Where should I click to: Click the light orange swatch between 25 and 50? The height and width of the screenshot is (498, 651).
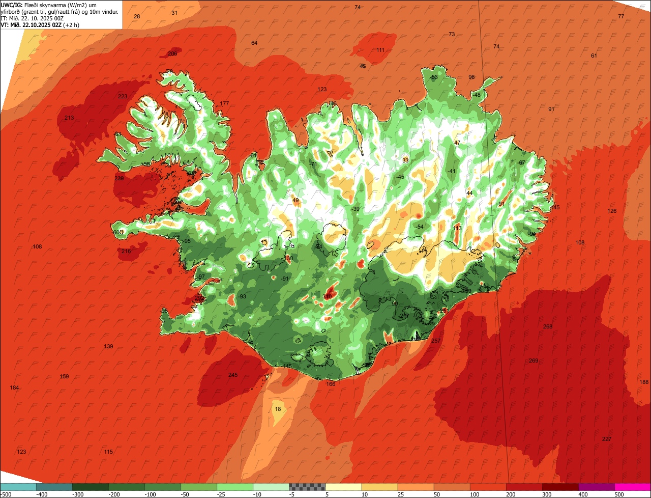(416, 487)
